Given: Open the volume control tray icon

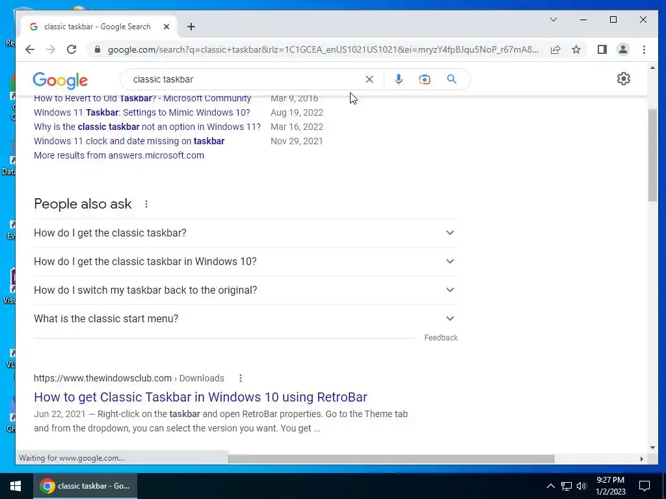Looking at the screenshot, I should [581, 486].
